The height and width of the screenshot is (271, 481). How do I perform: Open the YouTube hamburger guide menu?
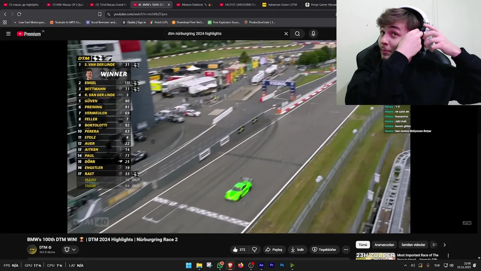tap(8, 33)
